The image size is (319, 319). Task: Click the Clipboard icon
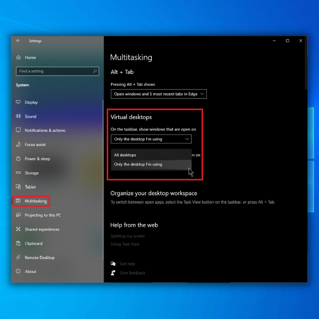tap(18, 243)
